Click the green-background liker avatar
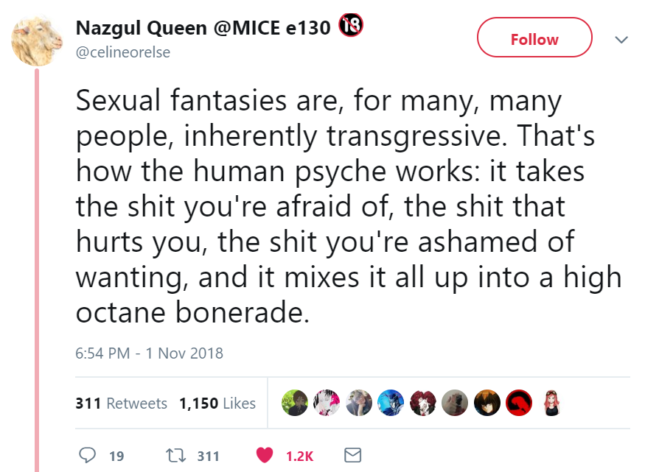The height and width of the screenshot is (472, 645). [295, 403]
